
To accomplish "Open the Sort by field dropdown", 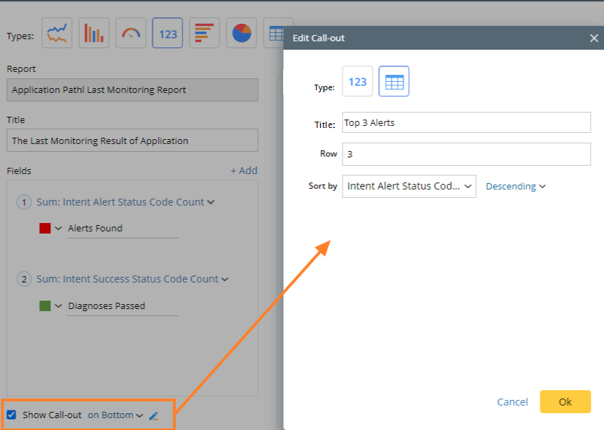I will click(x=409, y=187).
